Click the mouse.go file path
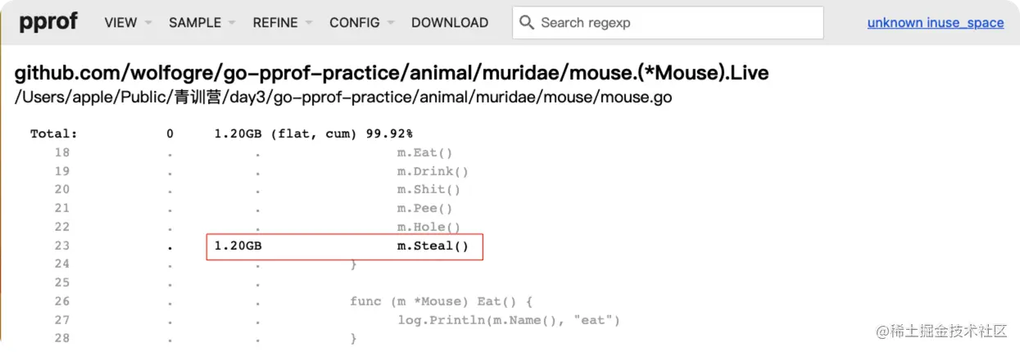Image resolution: width=1020 pixels, height=352 pixels. (x=343, y=97)
